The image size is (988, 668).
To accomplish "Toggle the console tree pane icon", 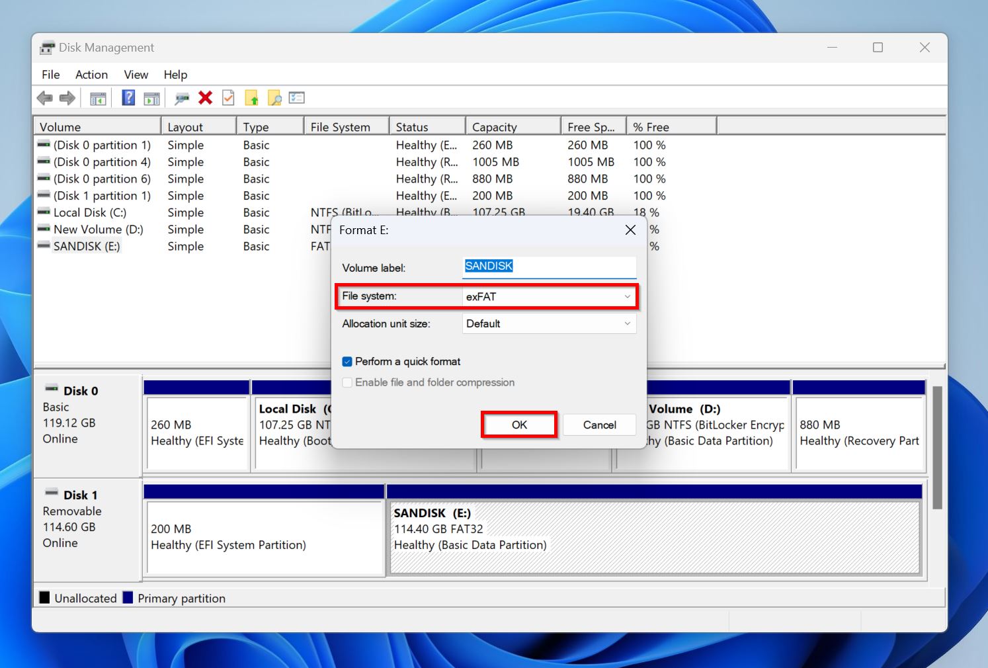I will pos(97,97).
